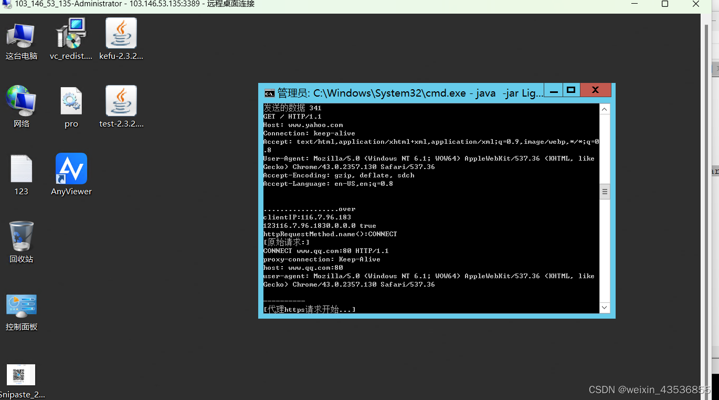This screenshot has height=400, width=719.
Task: Close the remote desktop connection window
Action: (x=696, y=4)
